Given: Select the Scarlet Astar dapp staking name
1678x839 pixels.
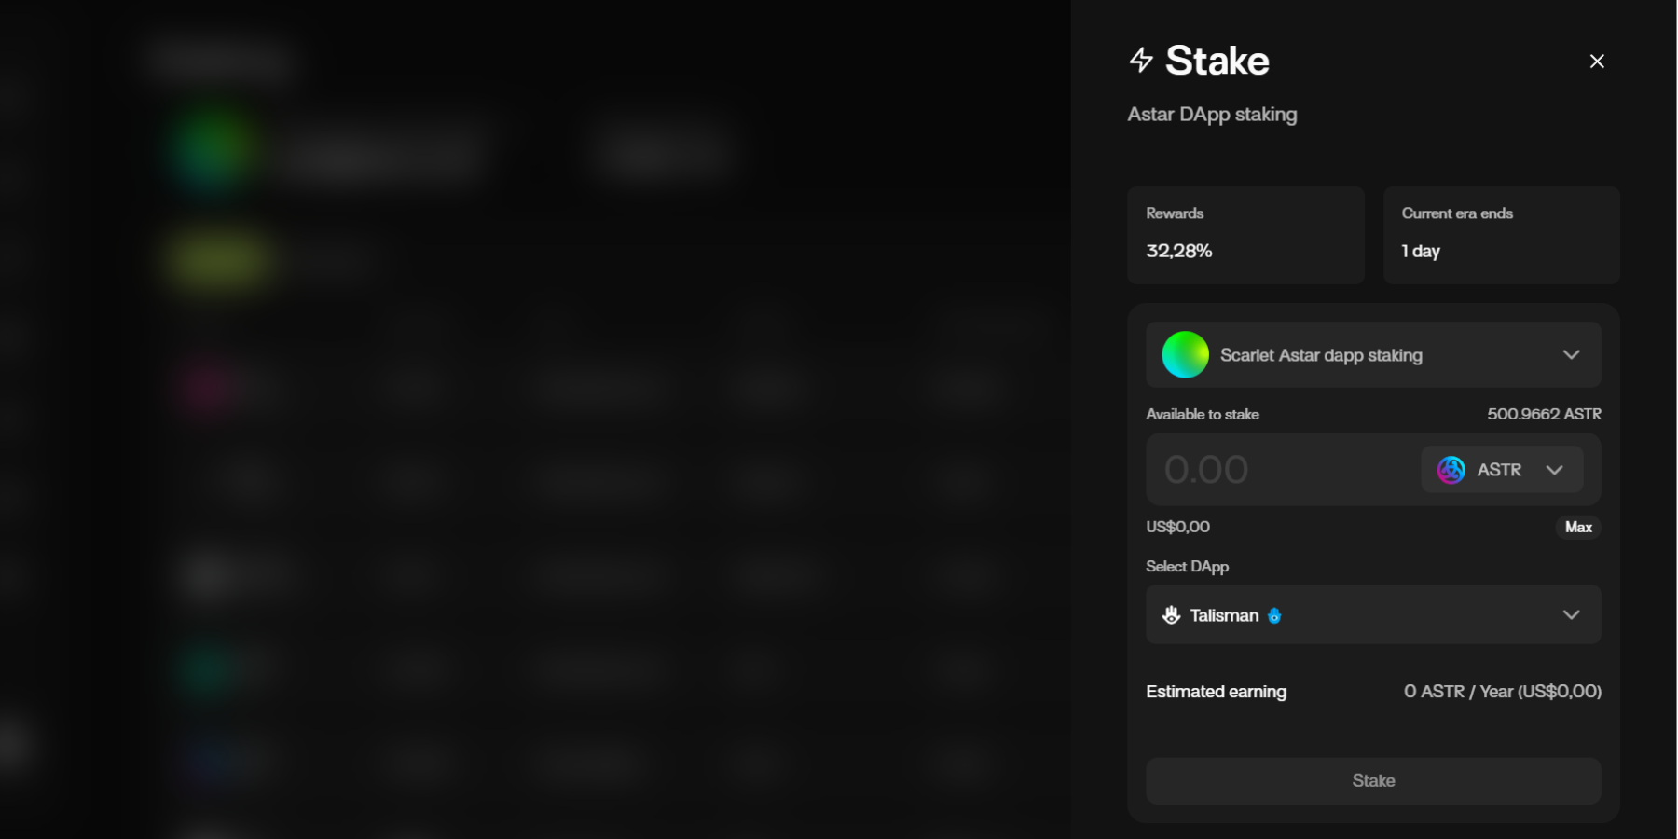Looking at the screenshot, I should coord(1321,355).
